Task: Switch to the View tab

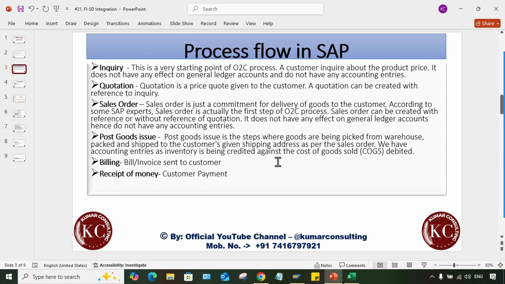Action: [251, 23]
